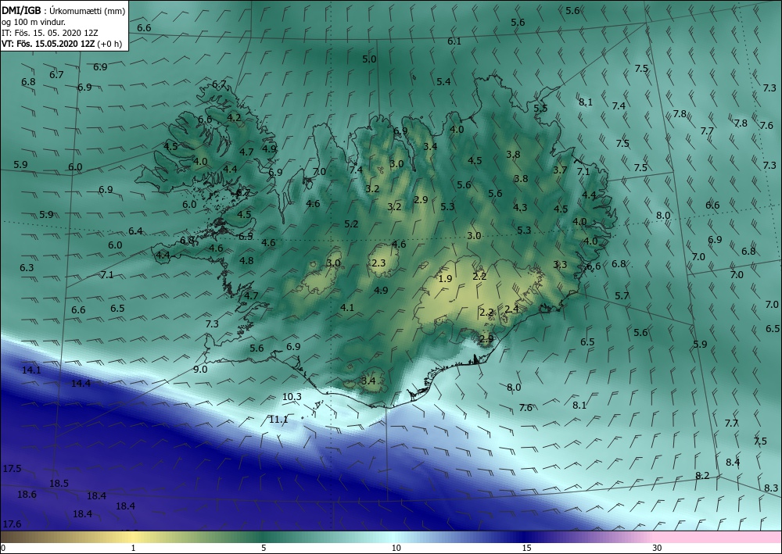Image resolution: width=782 pixels, height=554 pixels.
Task: Click the map value '1.9' on the glacier
Action: click(x=445, y=278)
